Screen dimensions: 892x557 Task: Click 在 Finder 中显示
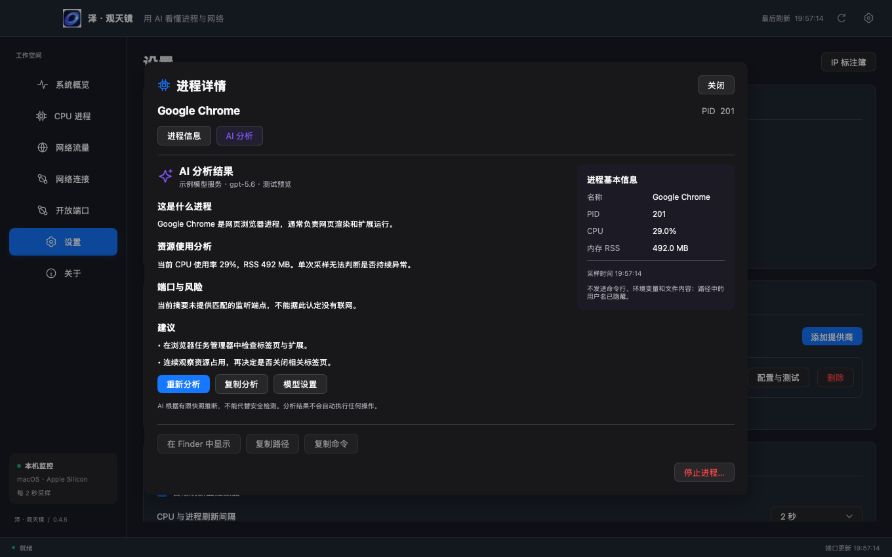[199, 444]
